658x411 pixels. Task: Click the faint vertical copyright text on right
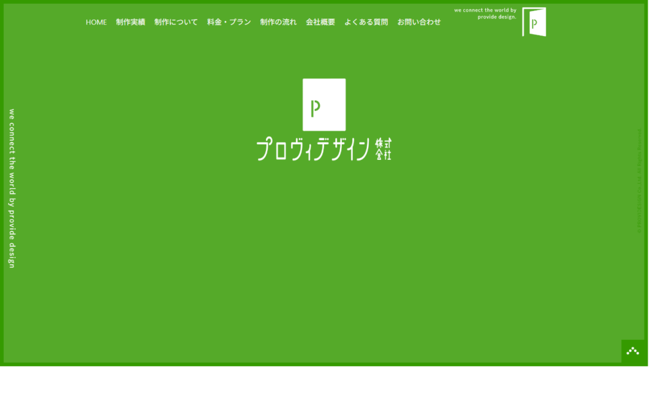point(639,181)
